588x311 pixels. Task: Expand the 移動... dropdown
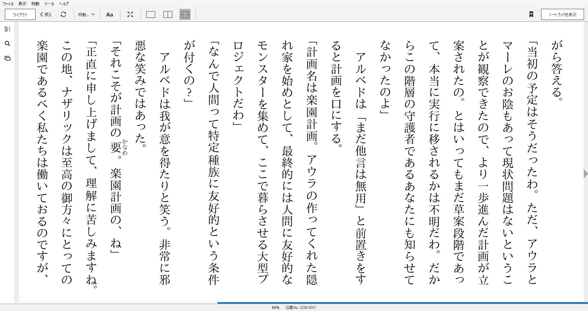pyautogui.click(x=86, y=14)
